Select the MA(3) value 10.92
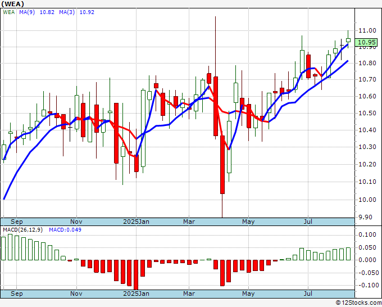 87,12
